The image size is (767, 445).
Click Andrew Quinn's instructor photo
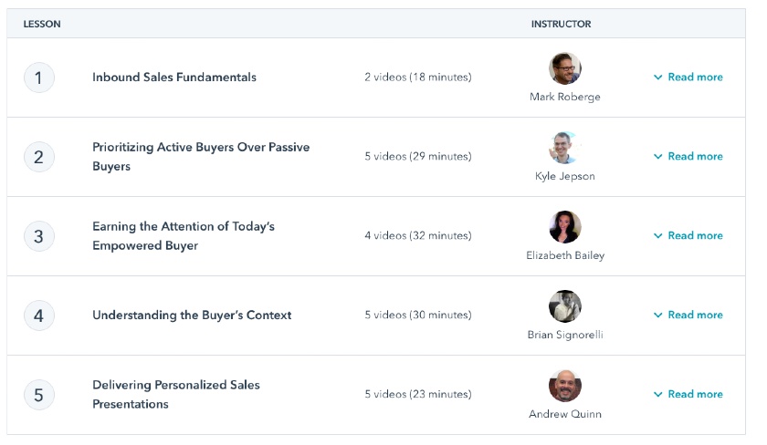pyautogui.click(x=565, y=386)
